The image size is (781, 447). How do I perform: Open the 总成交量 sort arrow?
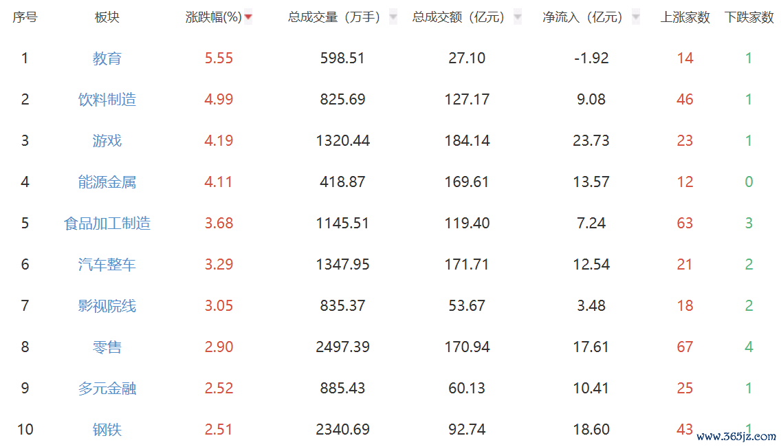tap(393, 17)
